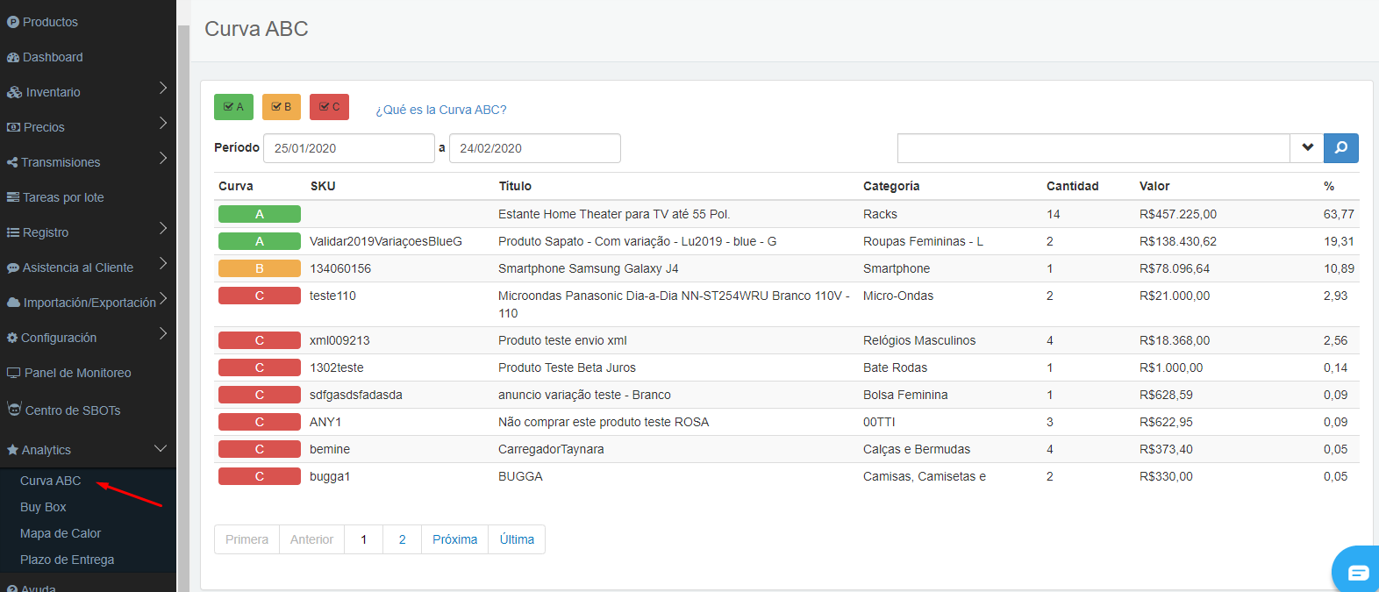Image resolution: width=1379 pixels, height=592 pixels.
Task: Click the Cantidad column header
Action: (1073, 186)
